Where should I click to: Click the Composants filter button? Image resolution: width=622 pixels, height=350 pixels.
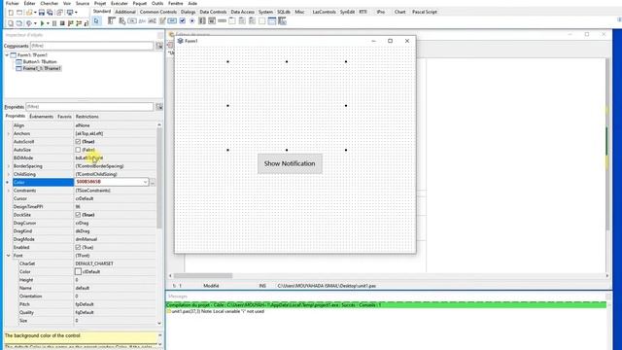[x=159, y=46]
